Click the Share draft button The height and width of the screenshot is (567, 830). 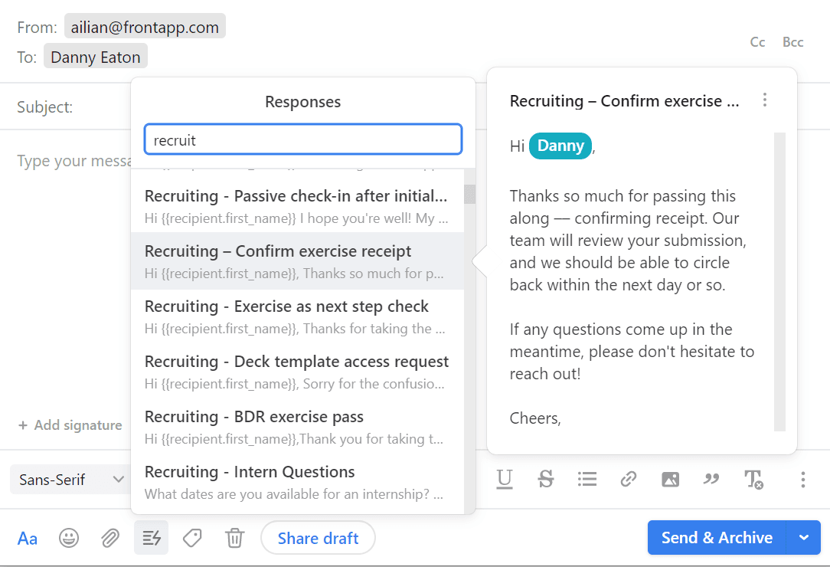(318, 538)
